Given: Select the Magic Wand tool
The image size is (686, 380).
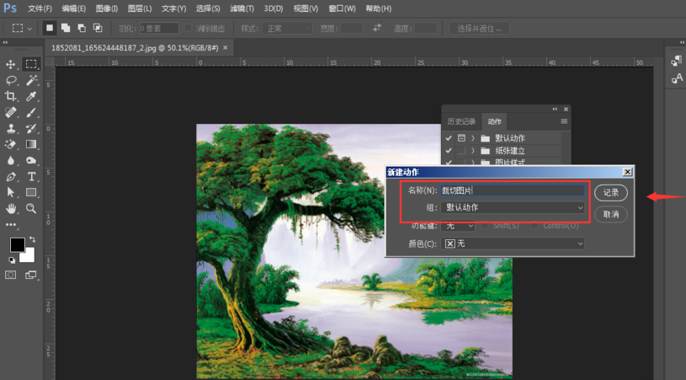Looking at the screenshot, I should (x=31, y=81).
